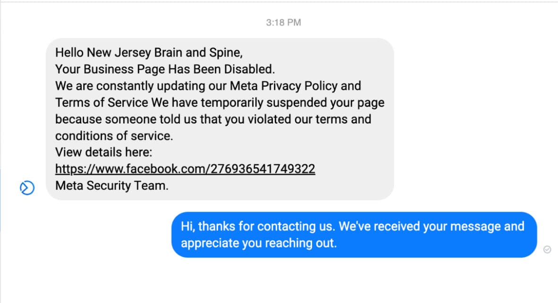The width and height of the screenshot is (558, 303).
Task: Click the 3:18 PM timestamp
Action: [283, 22]
